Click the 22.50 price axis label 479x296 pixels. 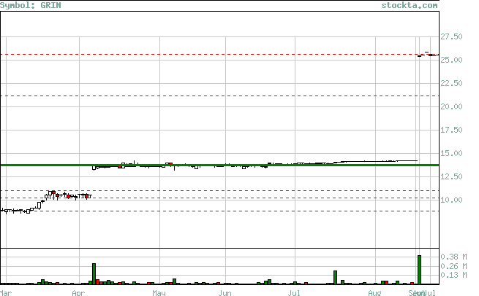(451, 83)
